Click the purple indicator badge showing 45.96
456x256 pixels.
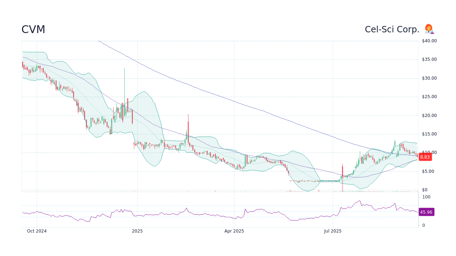click(426, 212)
